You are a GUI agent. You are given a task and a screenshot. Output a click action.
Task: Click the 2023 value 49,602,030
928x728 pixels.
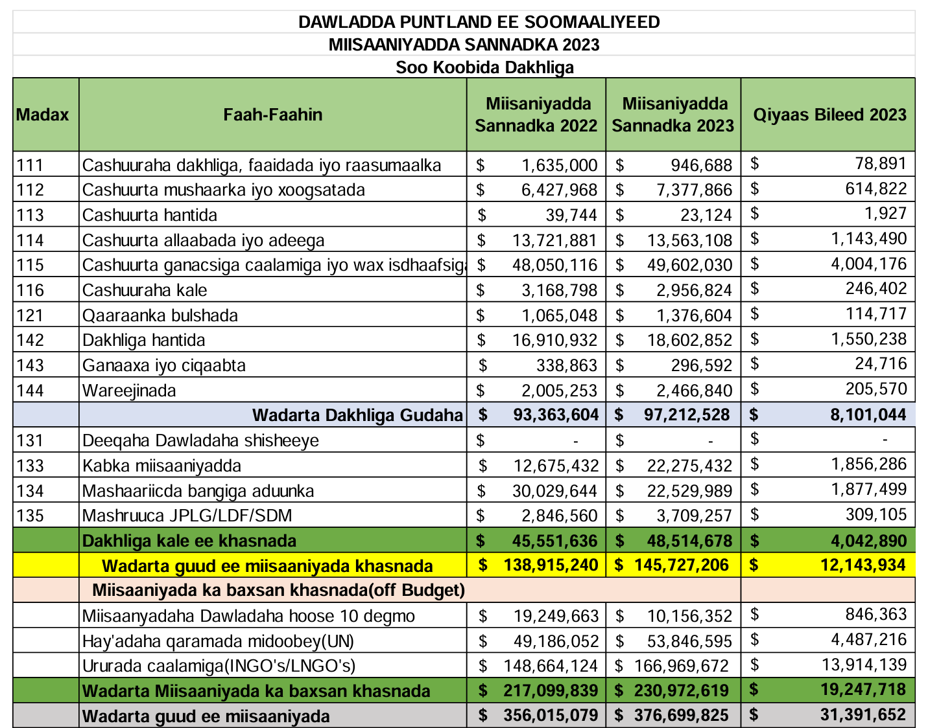689,266
